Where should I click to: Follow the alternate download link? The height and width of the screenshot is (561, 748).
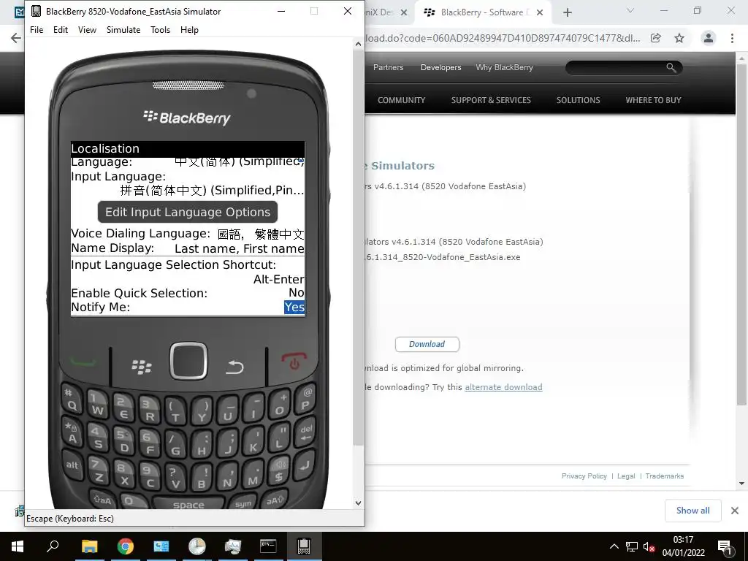(x=503, y=387)
